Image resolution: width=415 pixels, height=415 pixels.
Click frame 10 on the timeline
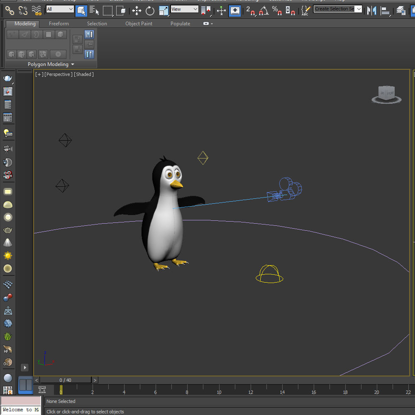coord(219,392)
